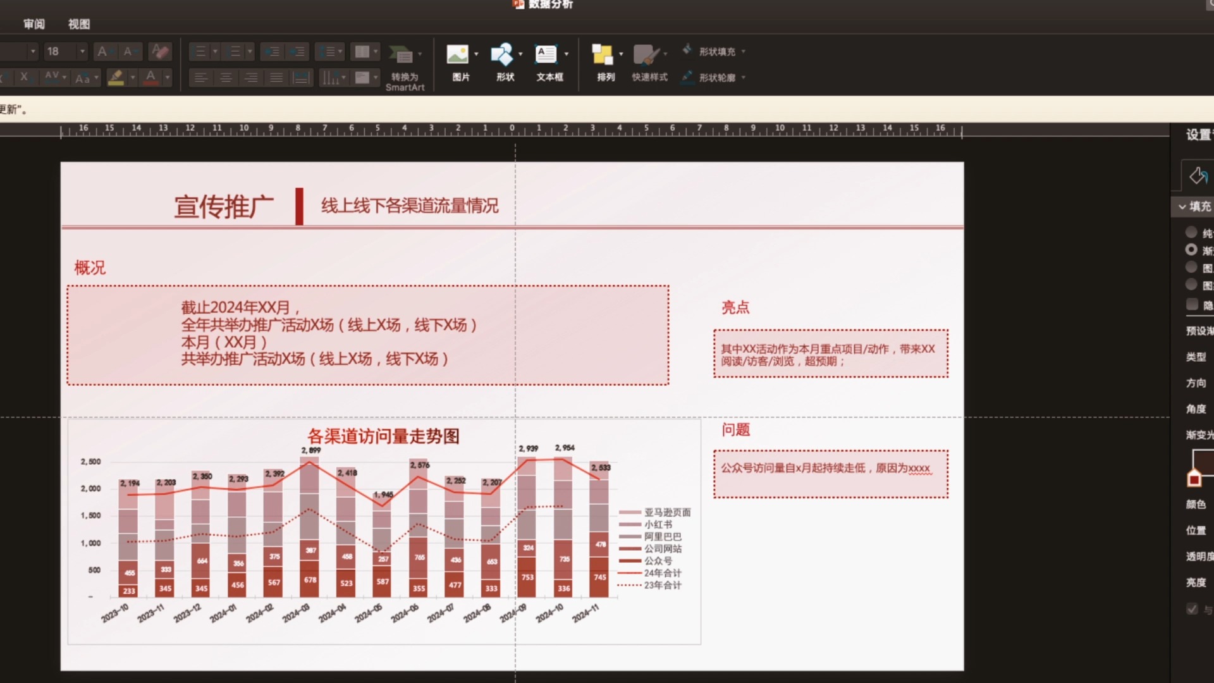This screenshot has width=1214, height=683.
Task: Open the 审阅 review tab
Action: tap(34, 24)
